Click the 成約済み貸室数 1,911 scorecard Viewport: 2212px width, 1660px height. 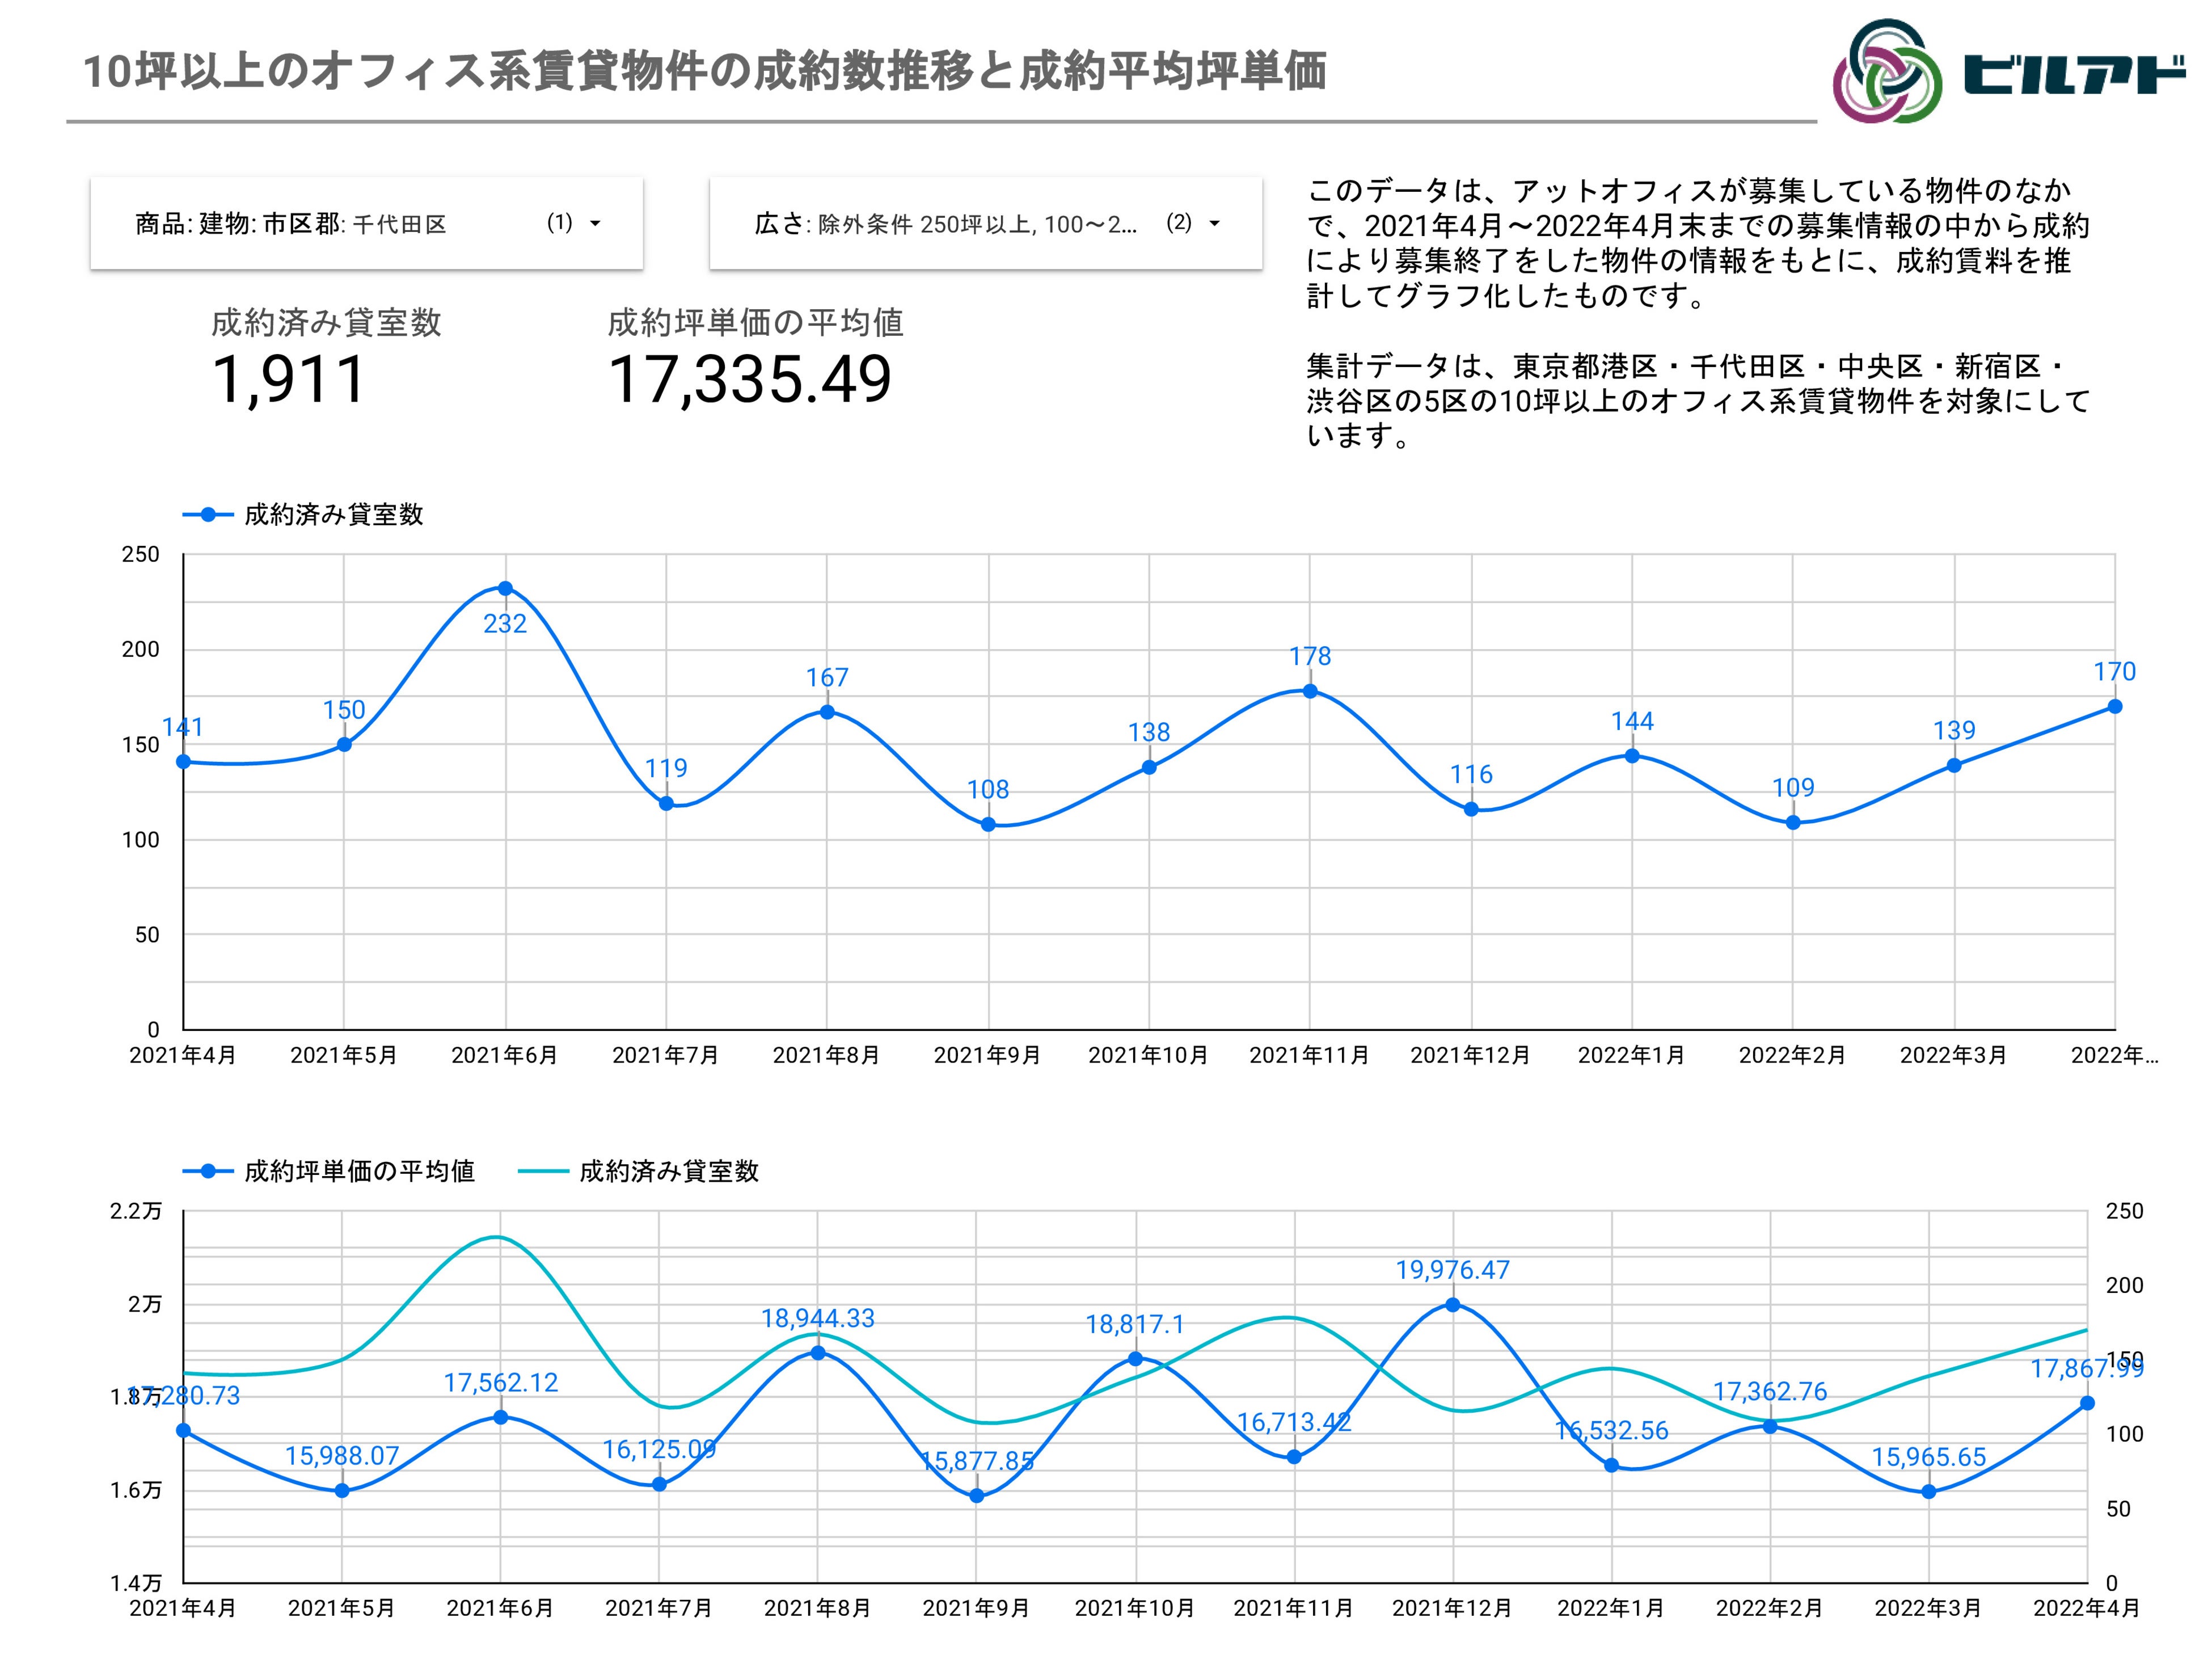coord(290,379)
